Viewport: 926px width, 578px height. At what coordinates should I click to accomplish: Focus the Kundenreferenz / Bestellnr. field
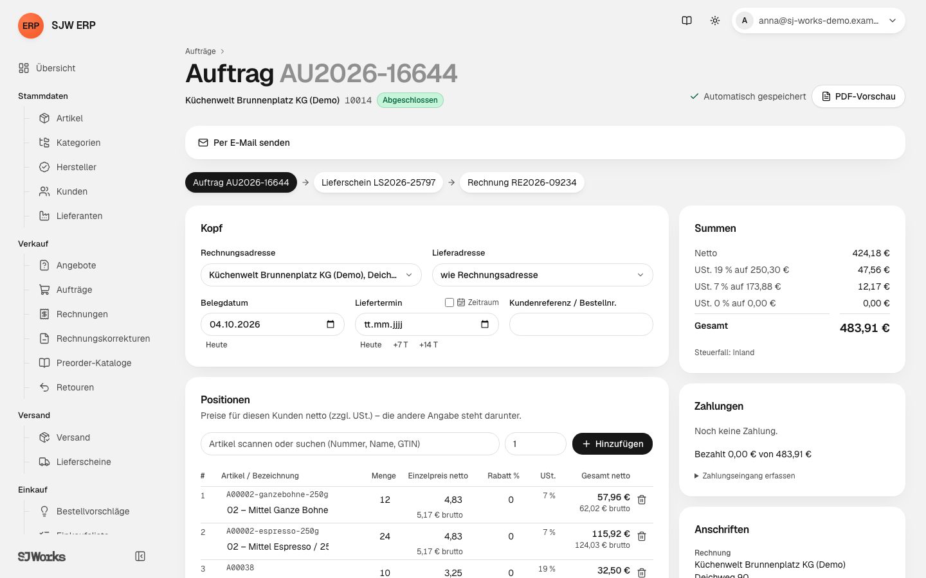581,324
